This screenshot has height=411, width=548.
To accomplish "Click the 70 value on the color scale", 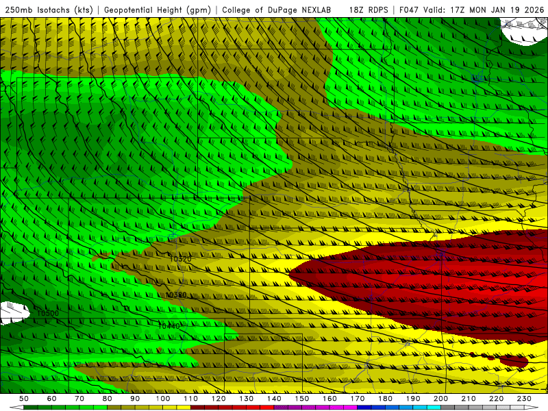I will [79, 399].
